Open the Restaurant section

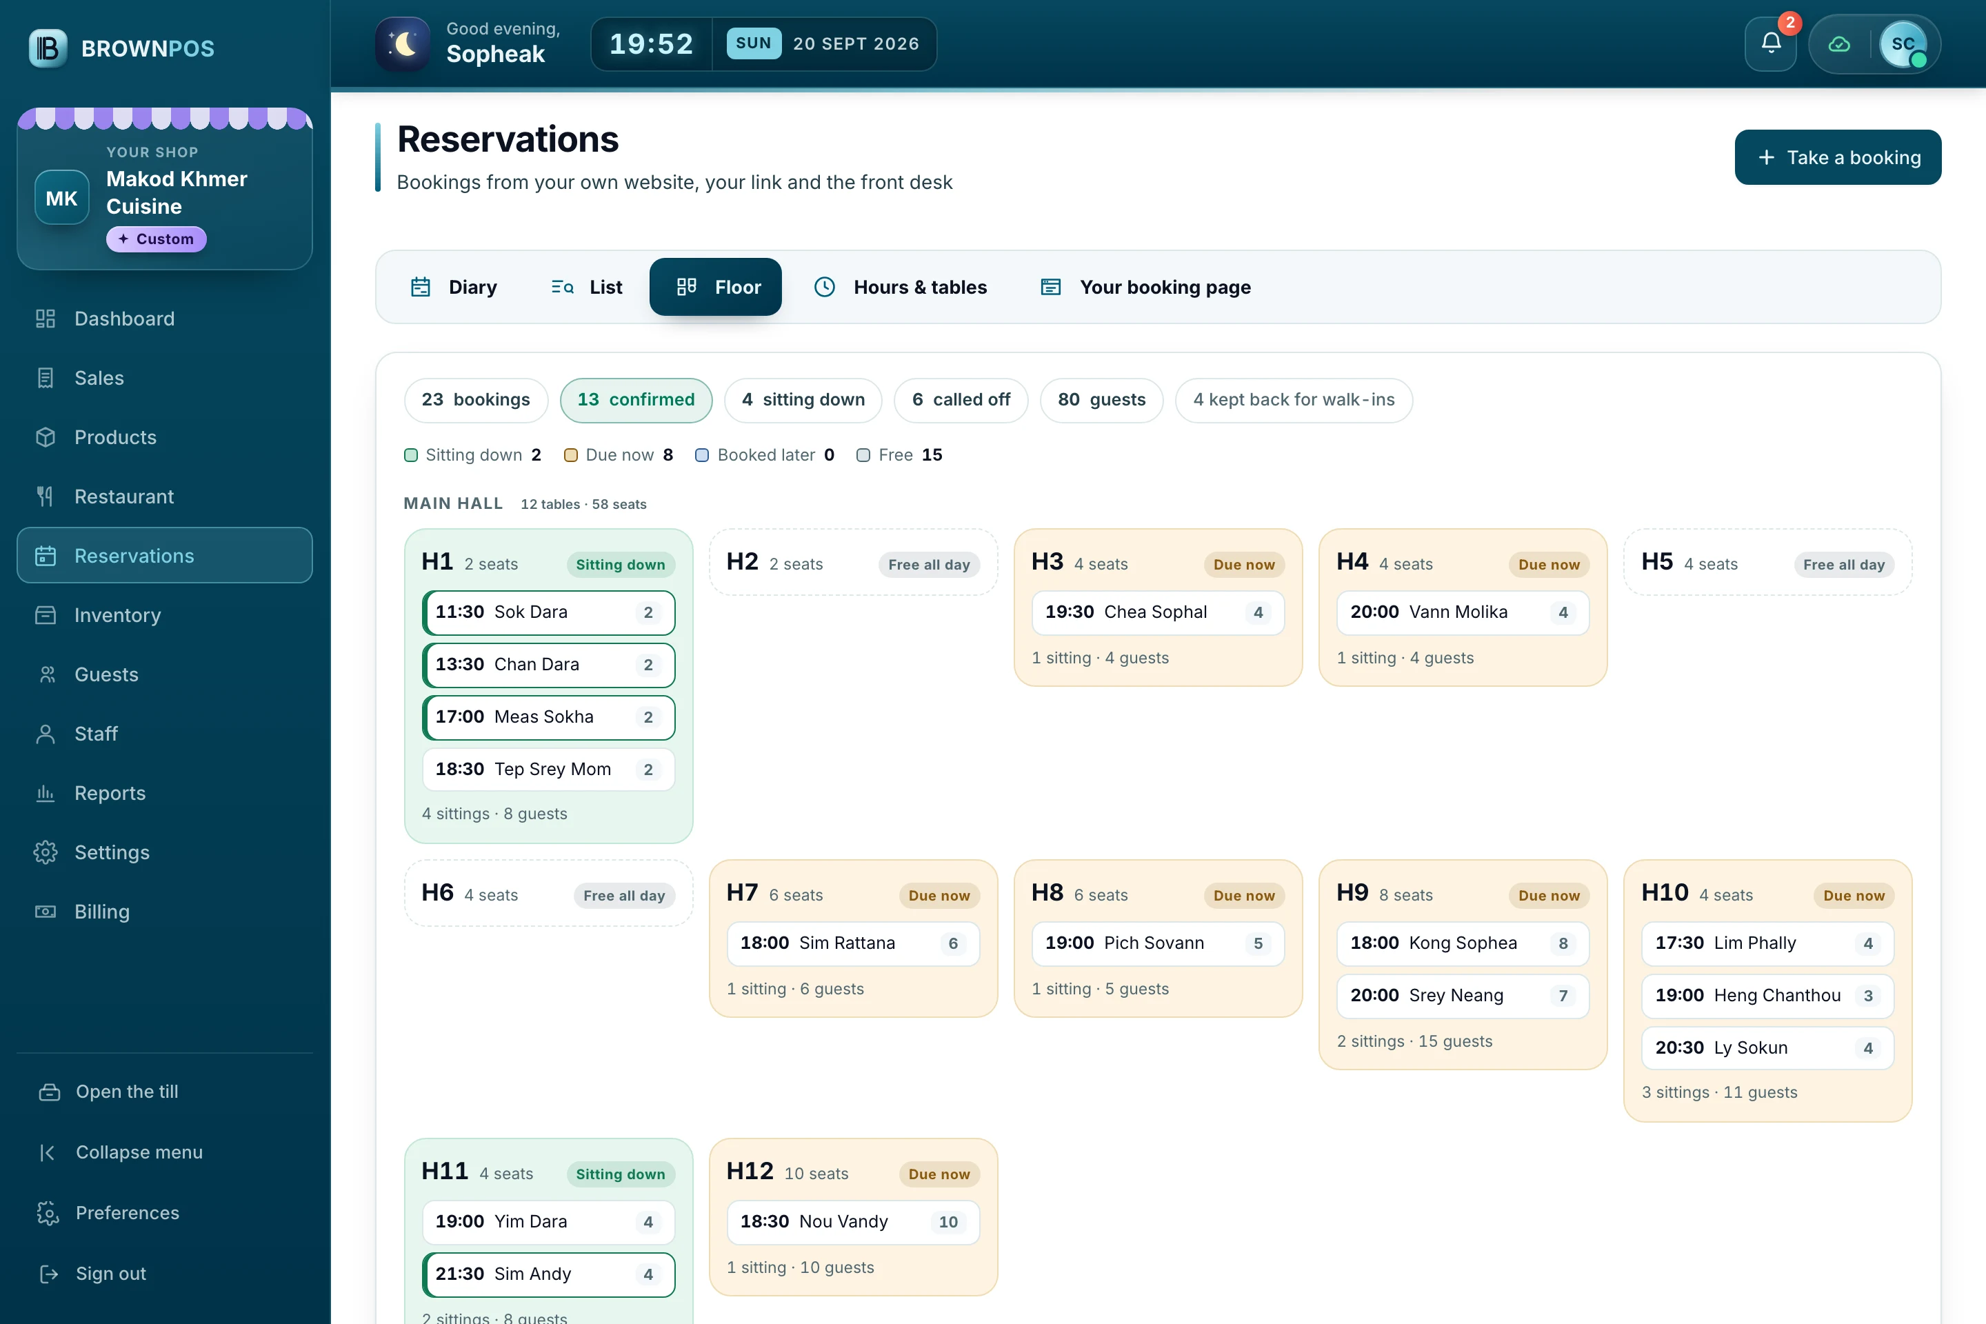coord(165,496)
